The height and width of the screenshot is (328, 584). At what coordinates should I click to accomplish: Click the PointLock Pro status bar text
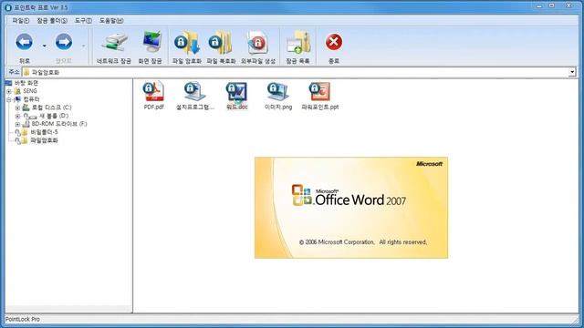click(x=22, y=319)
